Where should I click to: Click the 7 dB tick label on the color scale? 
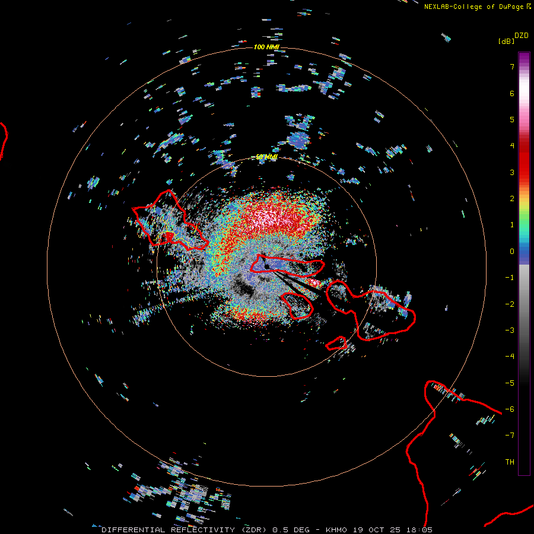tap(512, 66)
